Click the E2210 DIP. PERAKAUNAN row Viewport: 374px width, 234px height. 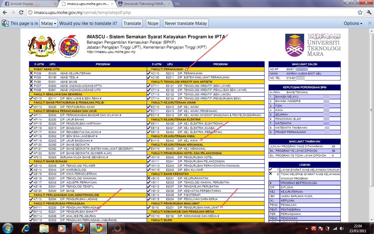(x=205, y=73)
